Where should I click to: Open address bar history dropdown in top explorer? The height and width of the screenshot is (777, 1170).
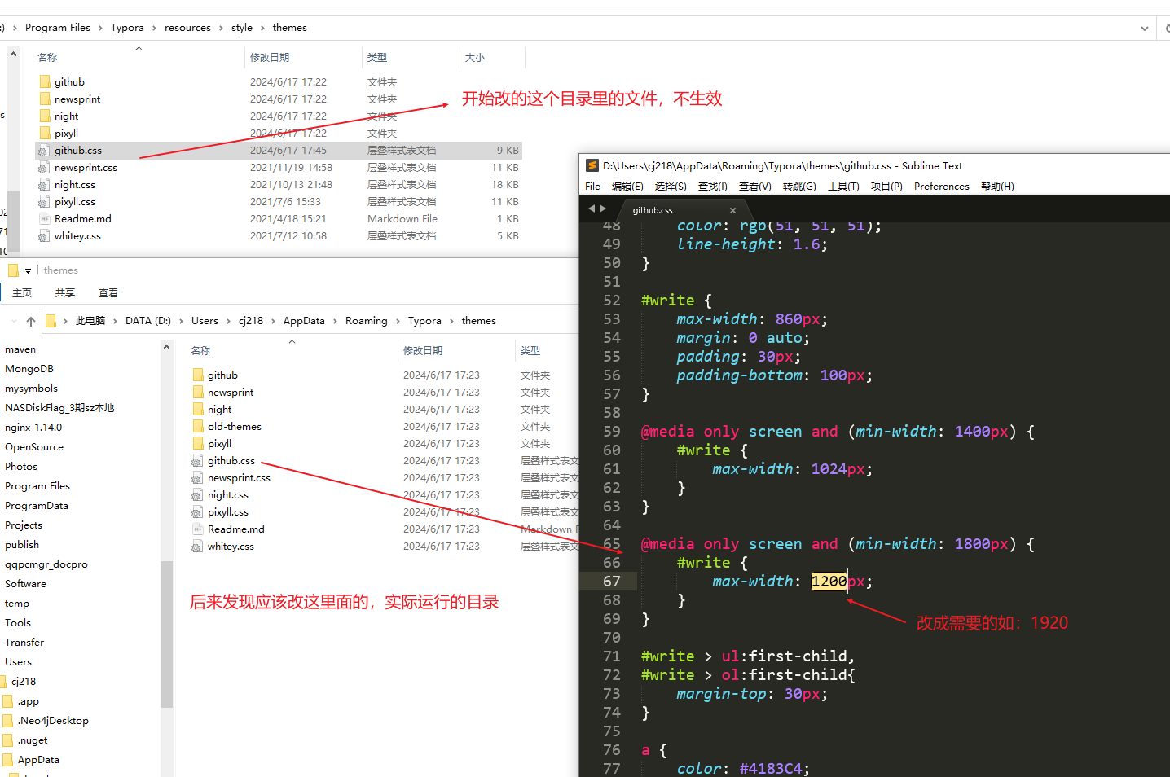[1145, 28]
